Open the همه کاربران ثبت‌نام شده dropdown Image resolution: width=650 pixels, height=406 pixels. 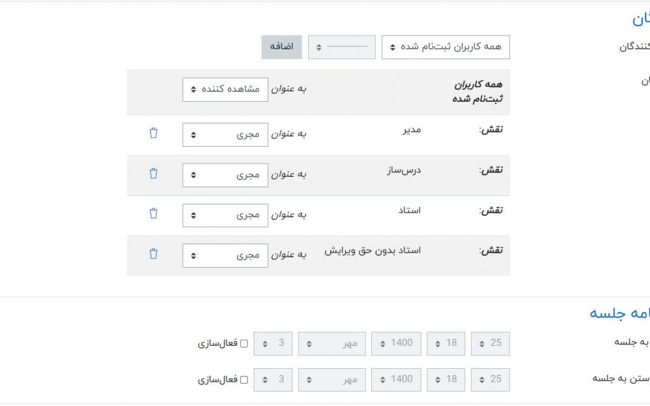(x=445, y=47)
